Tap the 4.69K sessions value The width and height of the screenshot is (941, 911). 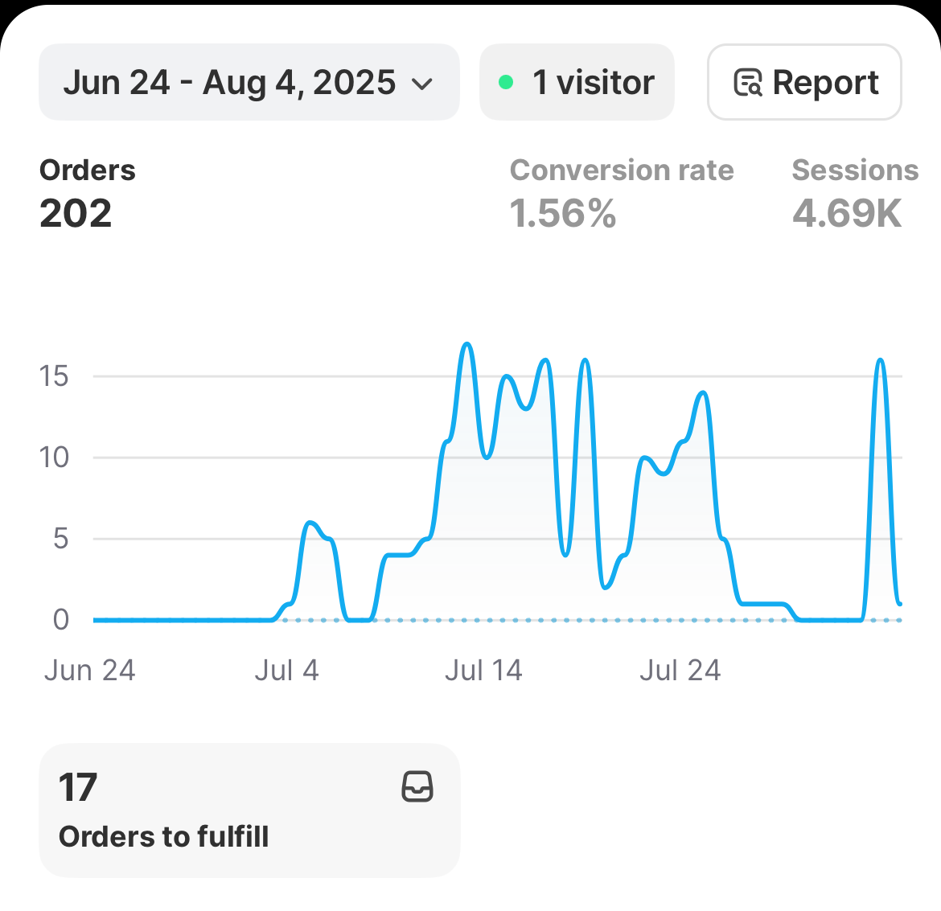tap(847, 214)
